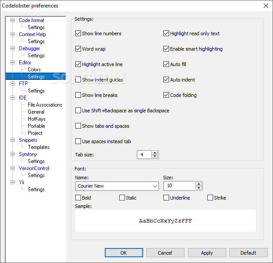The width and height of the screenshot is (273, 263).
Task: Open the font Name dropdown
Action: coord(155,186)
